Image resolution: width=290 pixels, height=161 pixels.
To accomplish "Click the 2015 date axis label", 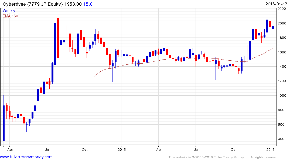I will pos(122,149).
